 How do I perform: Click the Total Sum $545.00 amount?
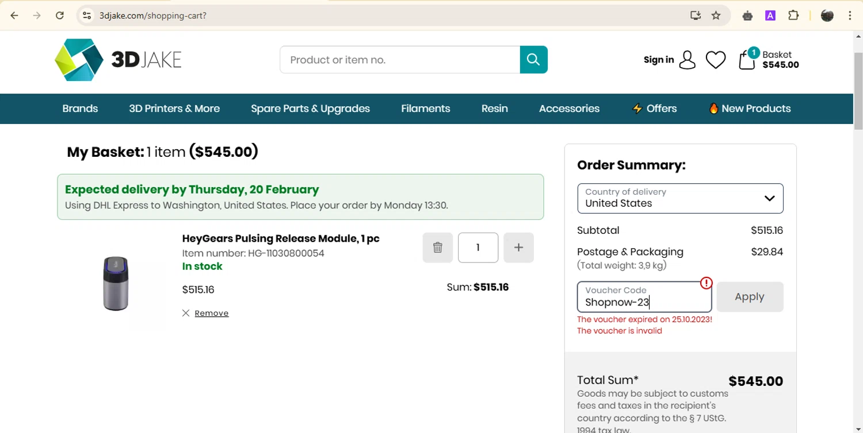point(755,381)
